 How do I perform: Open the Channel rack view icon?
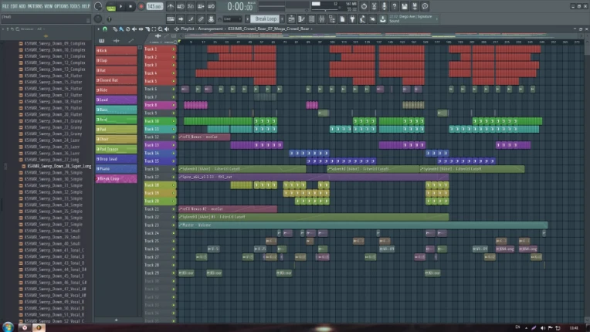click(x=311, y=19)
